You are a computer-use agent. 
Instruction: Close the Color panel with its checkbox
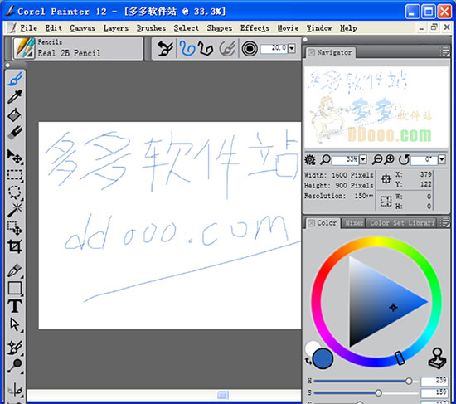pos(311,223)
